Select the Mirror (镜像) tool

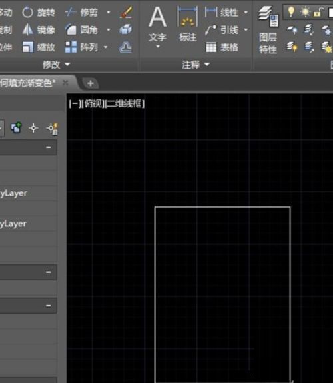39,30
